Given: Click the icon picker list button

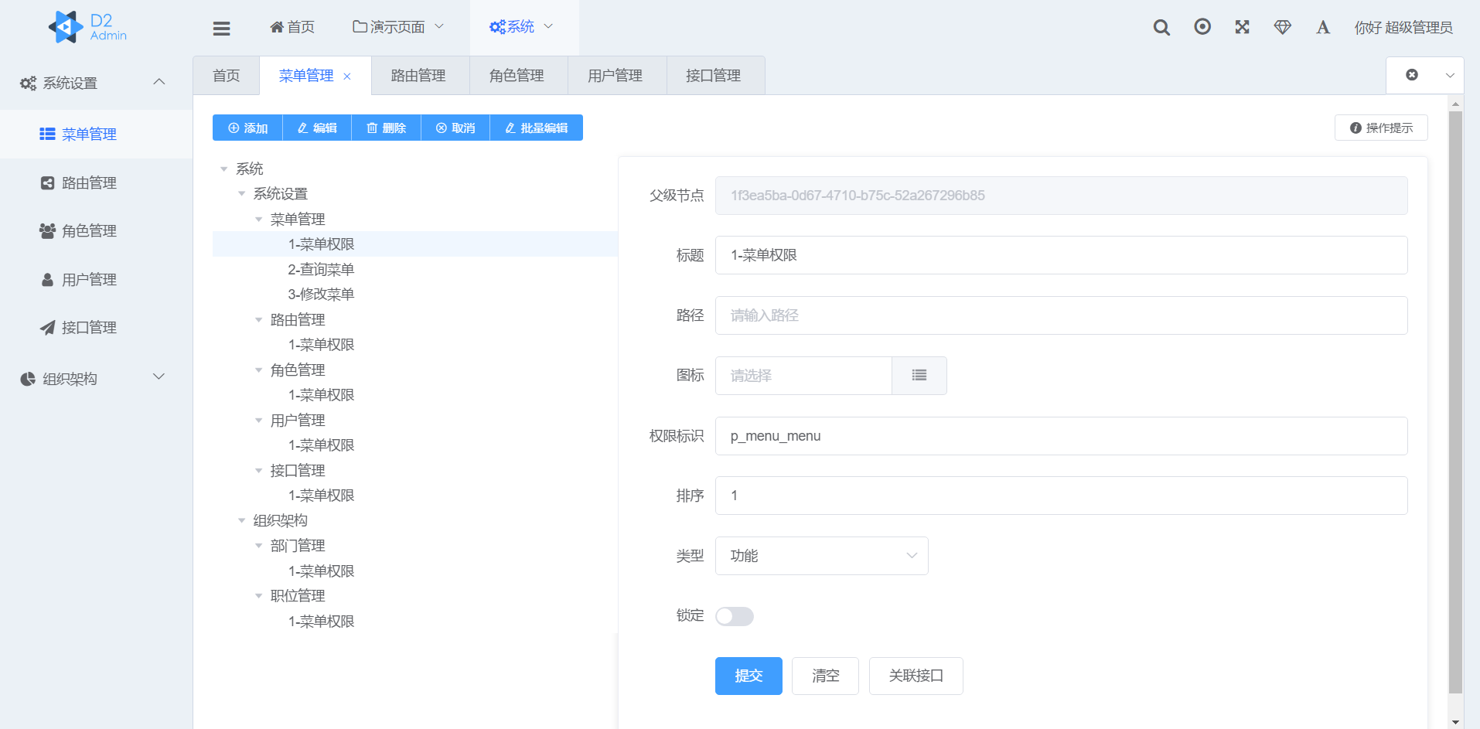Looking at the screenshot, I should coord(919,375).
